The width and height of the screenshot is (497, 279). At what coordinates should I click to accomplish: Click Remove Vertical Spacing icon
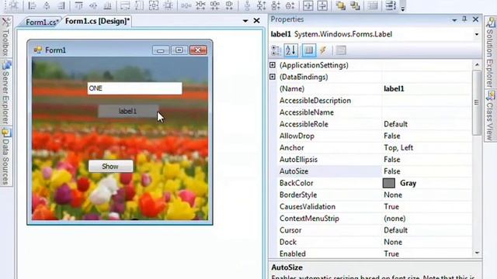click(290, 5)
